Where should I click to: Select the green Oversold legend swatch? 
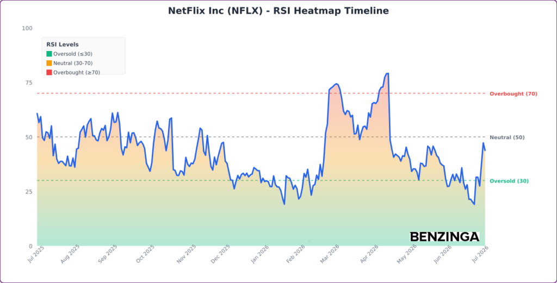[49, 54]
